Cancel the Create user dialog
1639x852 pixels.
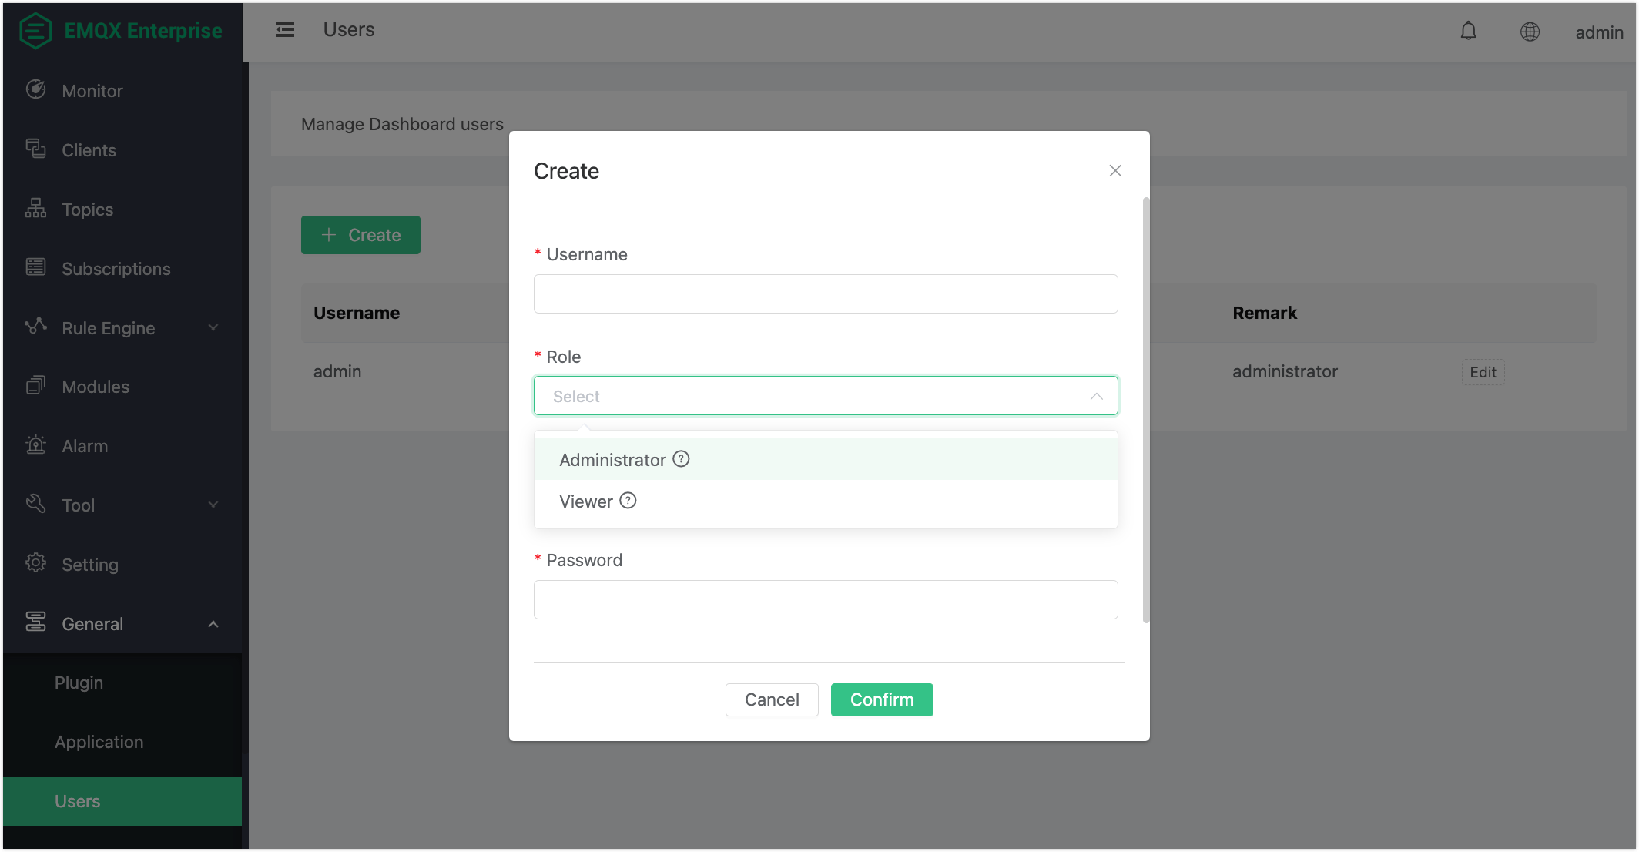[x=771, y=699]
